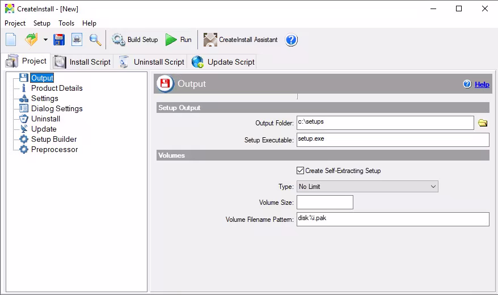Browse for output folder with folder icon

483,123
